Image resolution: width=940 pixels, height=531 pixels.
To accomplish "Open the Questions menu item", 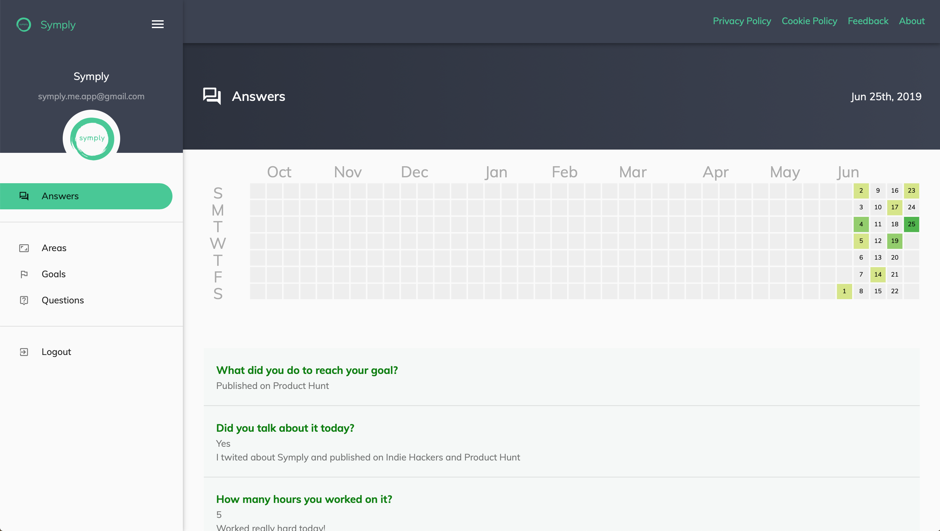I will 63,300.
